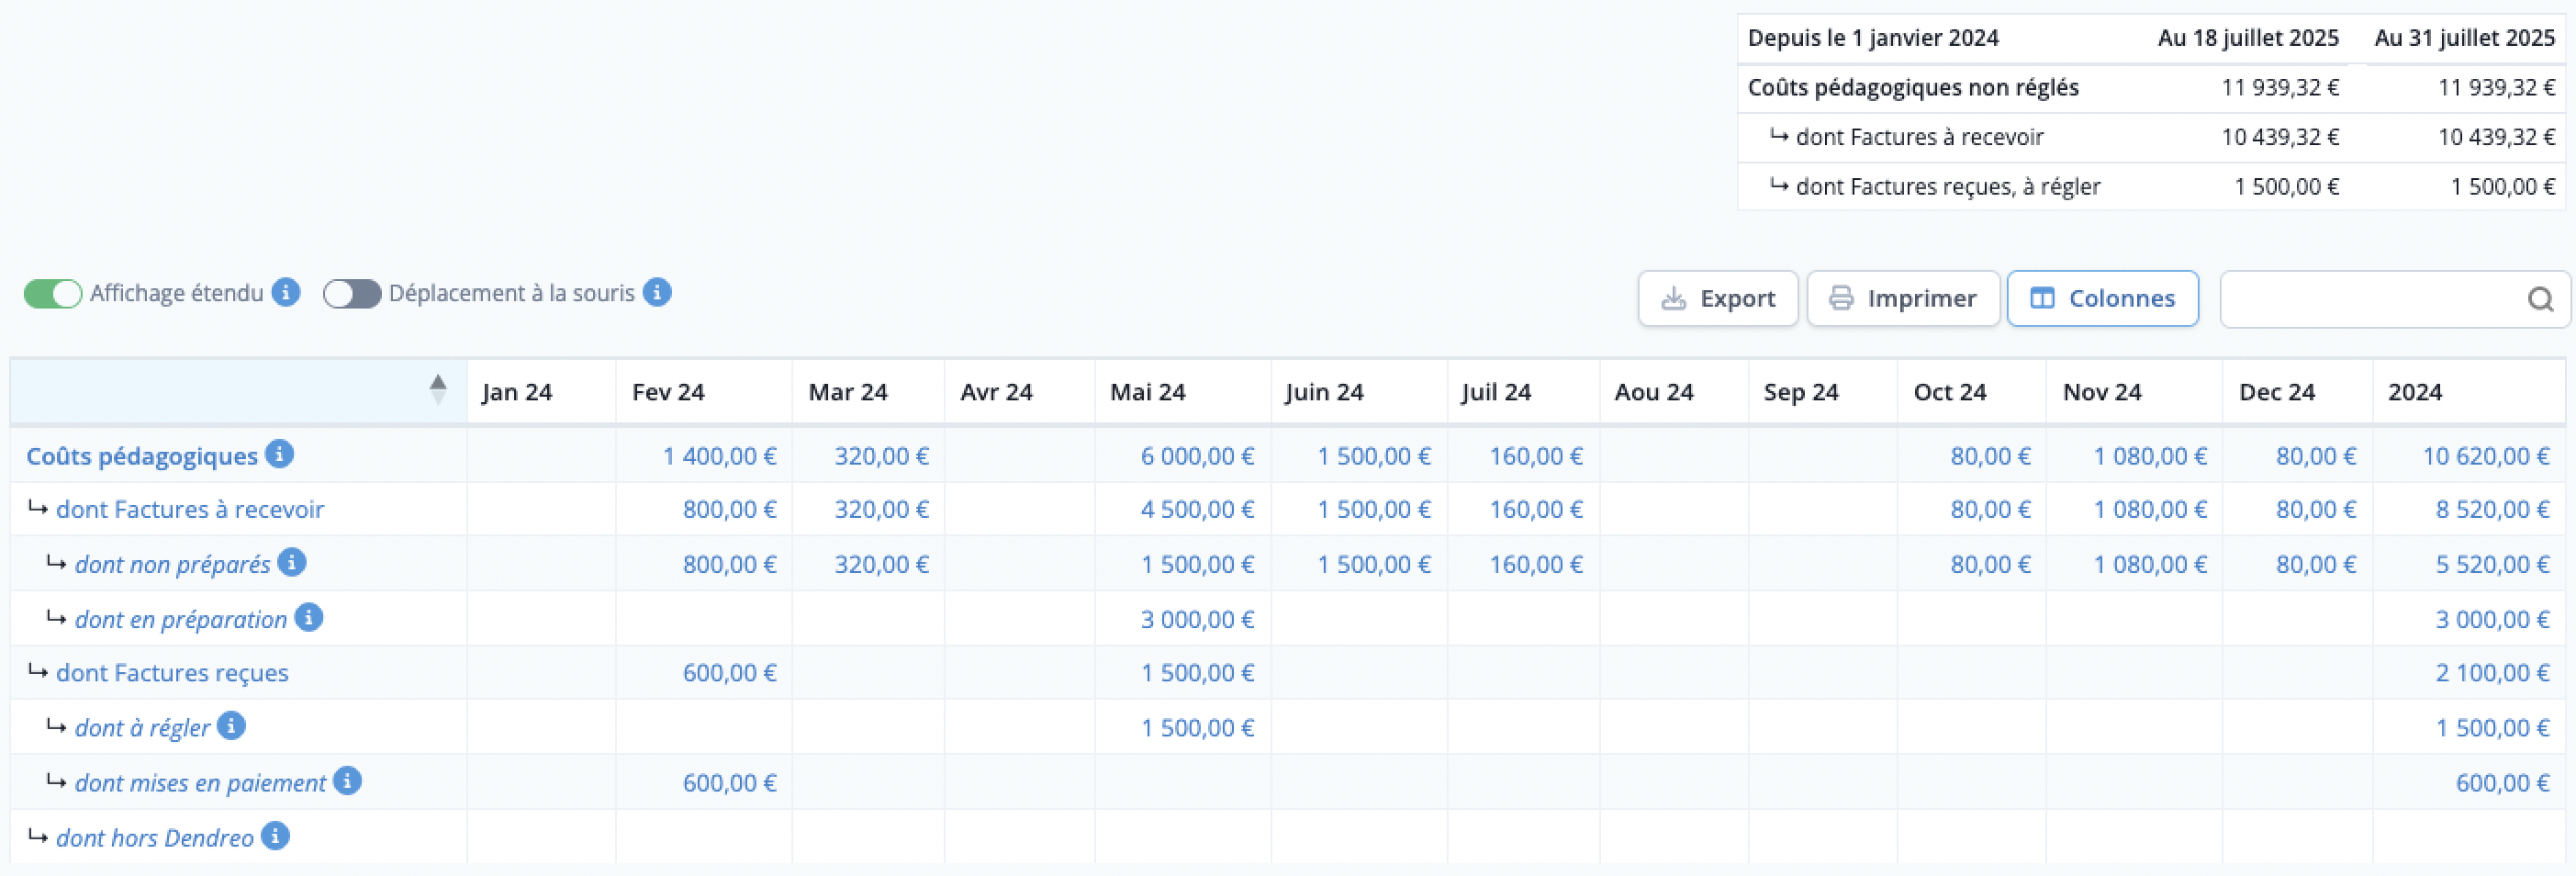Click the Imprimer button

point(1903,299)
